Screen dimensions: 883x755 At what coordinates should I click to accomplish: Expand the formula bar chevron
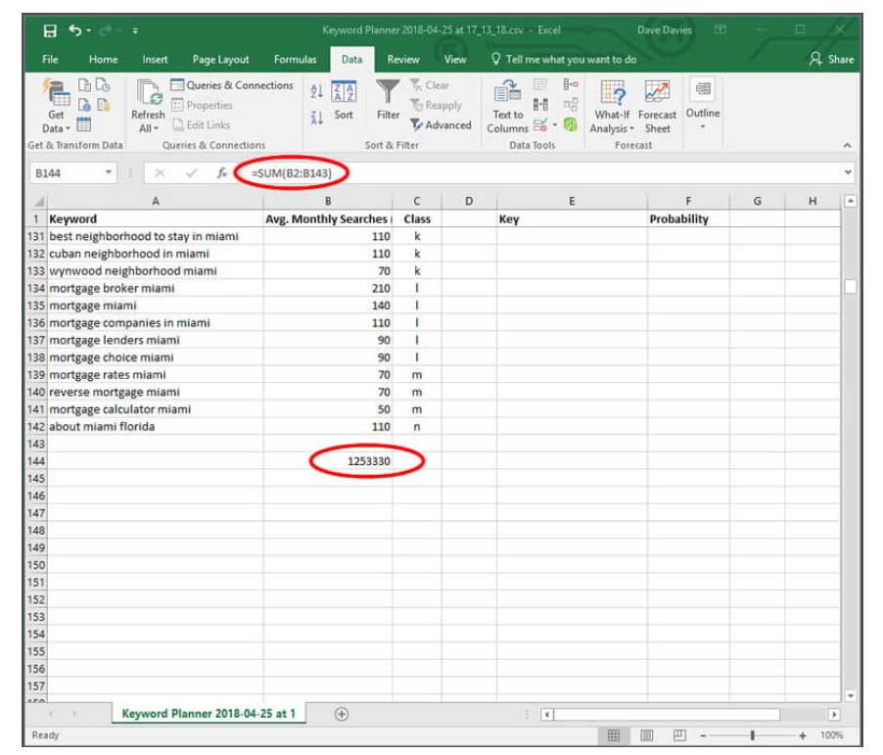pyautogui.click(x=848, y=172)
